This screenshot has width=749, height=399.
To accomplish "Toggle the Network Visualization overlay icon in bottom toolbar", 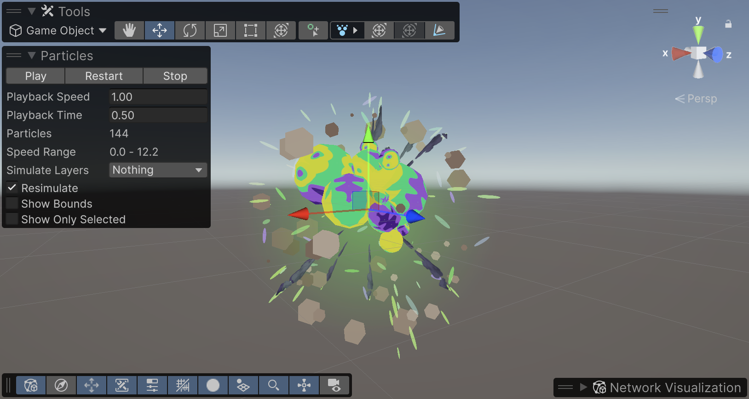I will 31,385.
